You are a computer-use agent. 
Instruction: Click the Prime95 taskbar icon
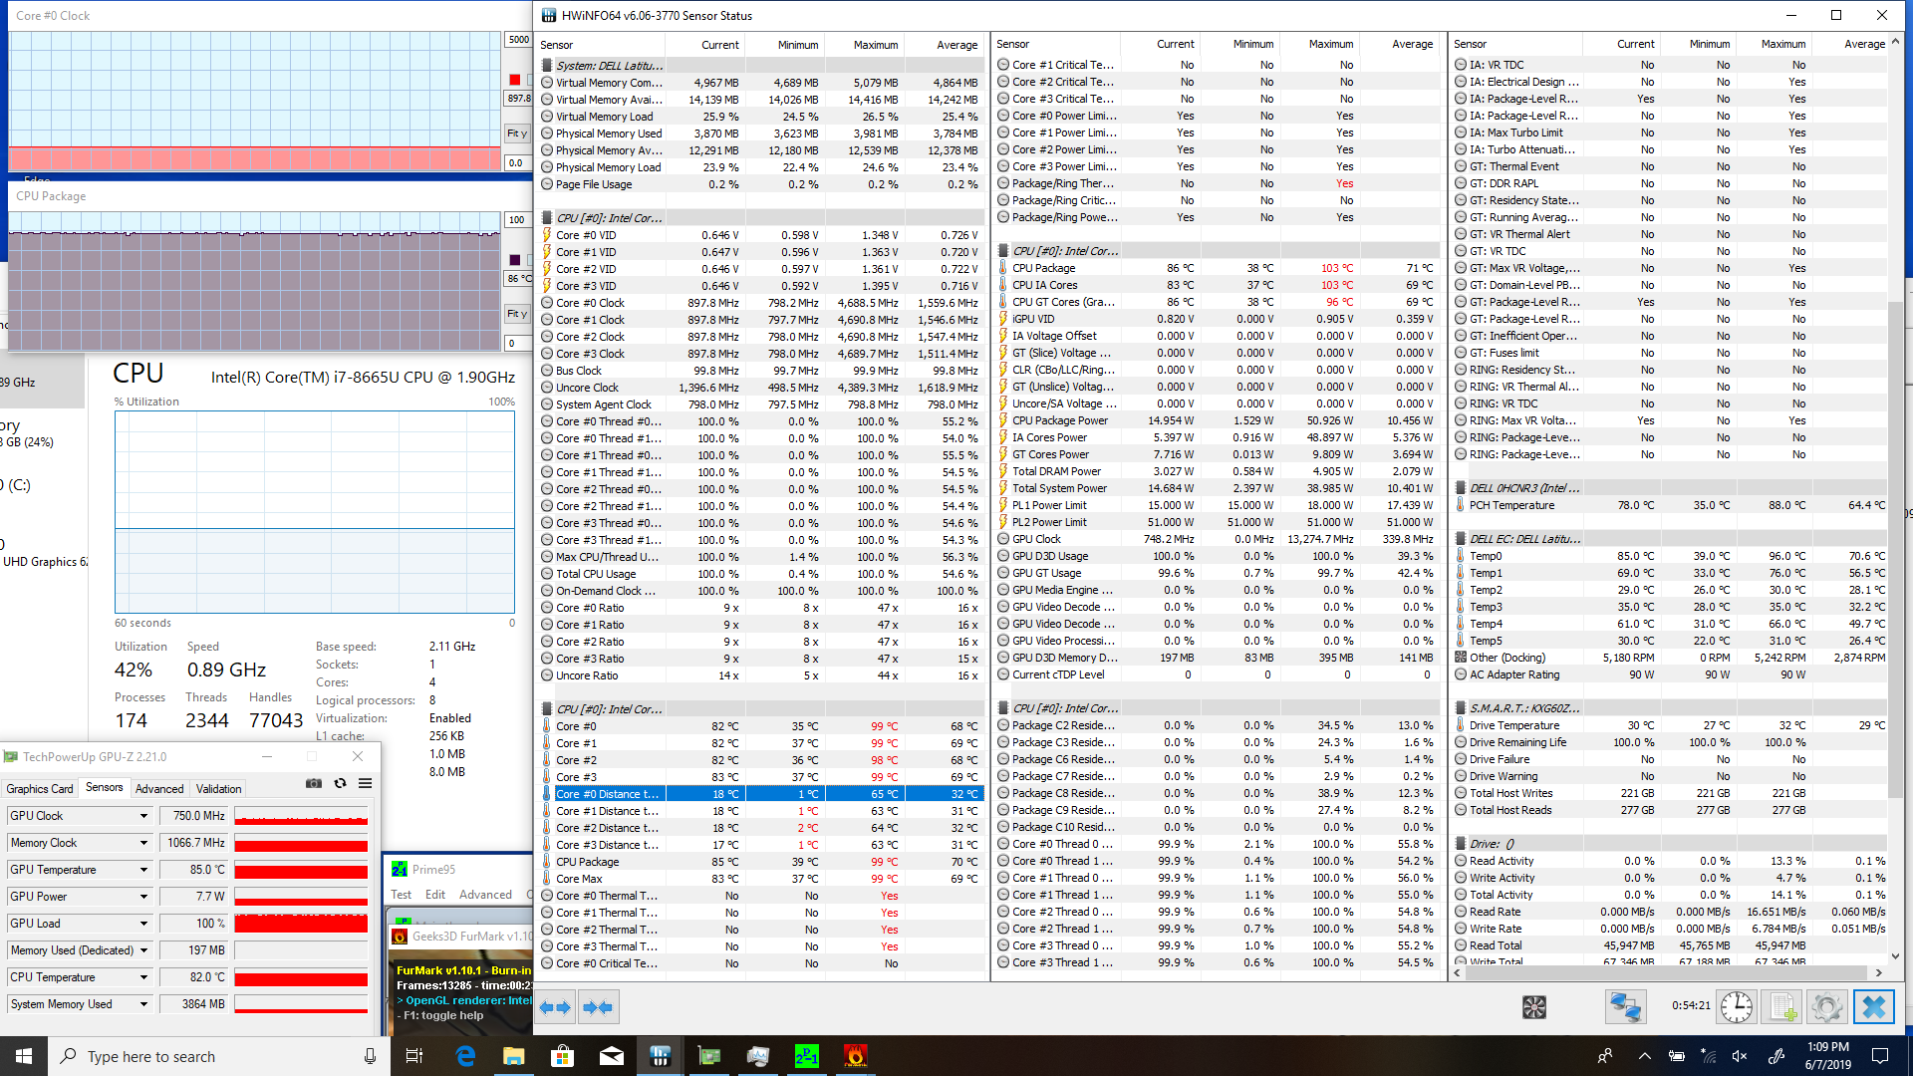(x=807, y=1056)
